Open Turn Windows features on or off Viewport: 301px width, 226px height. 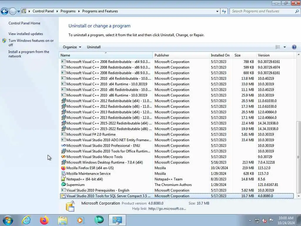click(31, 43)
